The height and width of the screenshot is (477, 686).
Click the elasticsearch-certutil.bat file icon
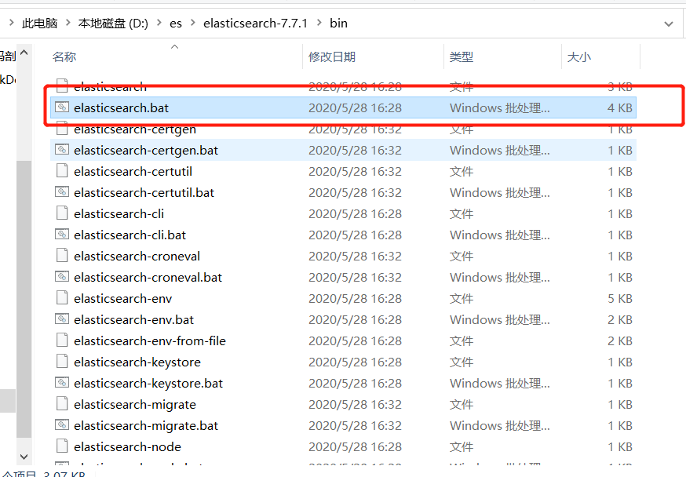click(x=62, y=192)
